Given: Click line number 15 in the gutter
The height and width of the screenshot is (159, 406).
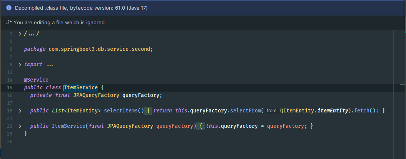Looking at the screenshot, I should [10, 87].
